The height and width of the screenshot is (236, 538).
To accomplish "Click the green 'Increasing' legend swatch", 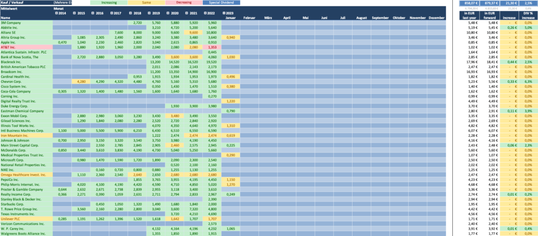I will tap(109, 3).
